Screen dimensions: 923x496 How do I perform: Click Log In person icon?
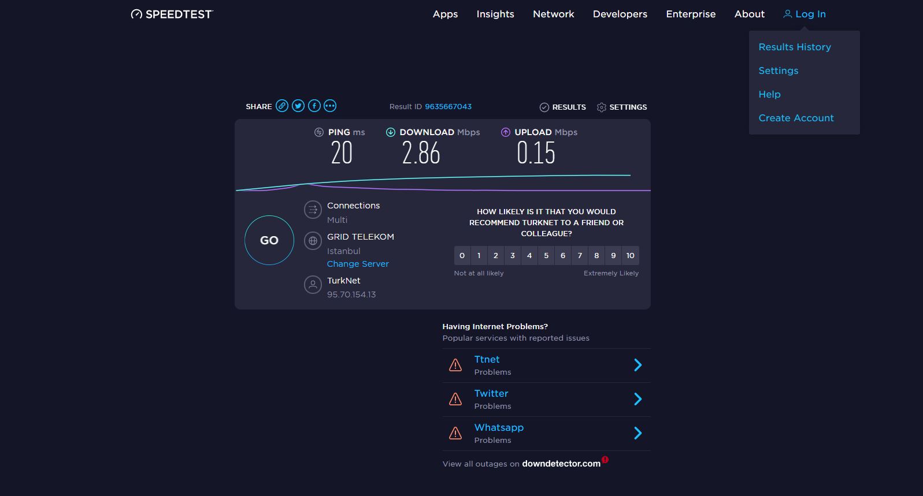(x=787, y=14)
